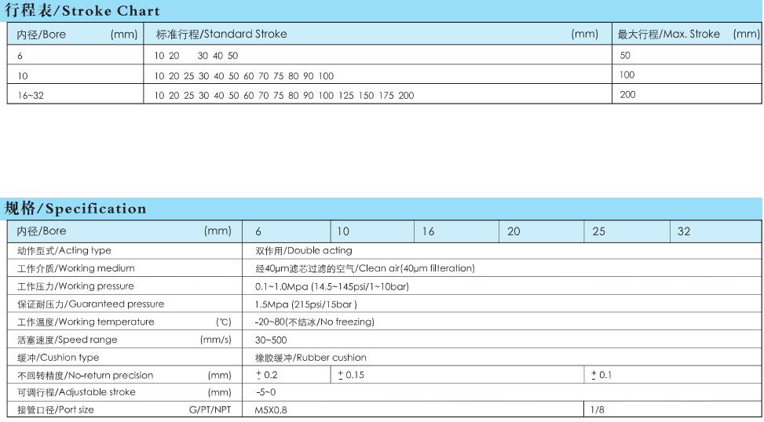This screenshot has height=422, width=764.
Task: Click the M5X0.8 port size value
Action: 272,410
